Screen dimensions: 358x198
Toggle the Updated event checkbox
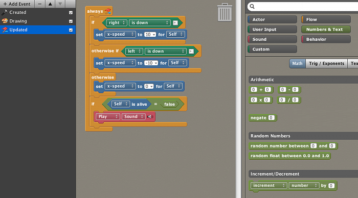tap(71, 30)
